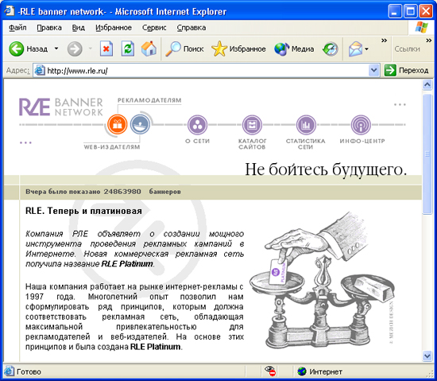
Task: Open the Инфо-центр antenna icon
Action: click(361, 125)
